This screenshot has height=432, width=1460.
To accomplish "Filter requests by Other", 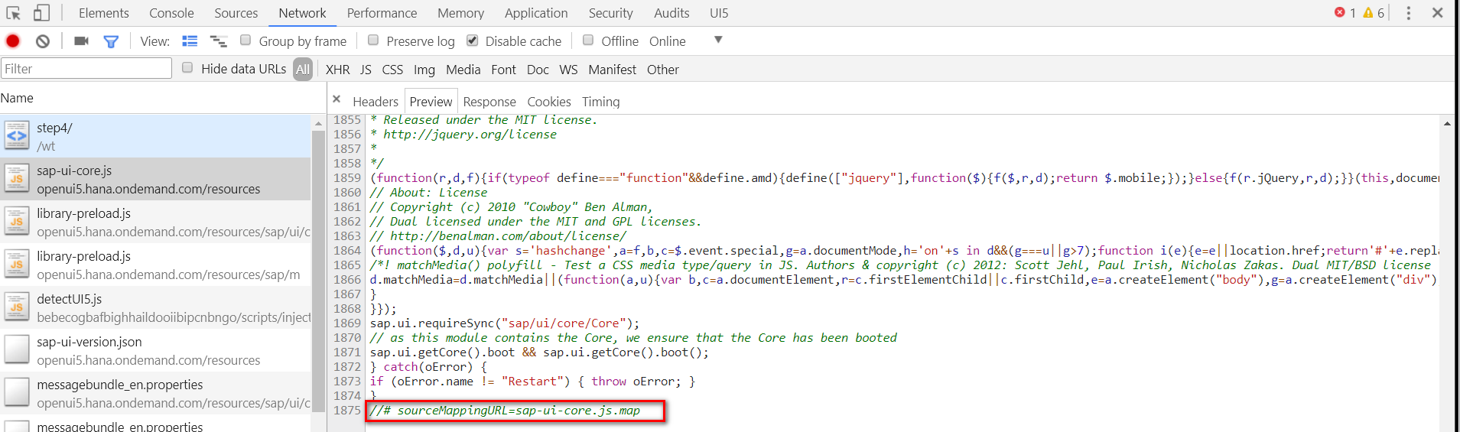I will pyautogui.click(x=663, y=70).
